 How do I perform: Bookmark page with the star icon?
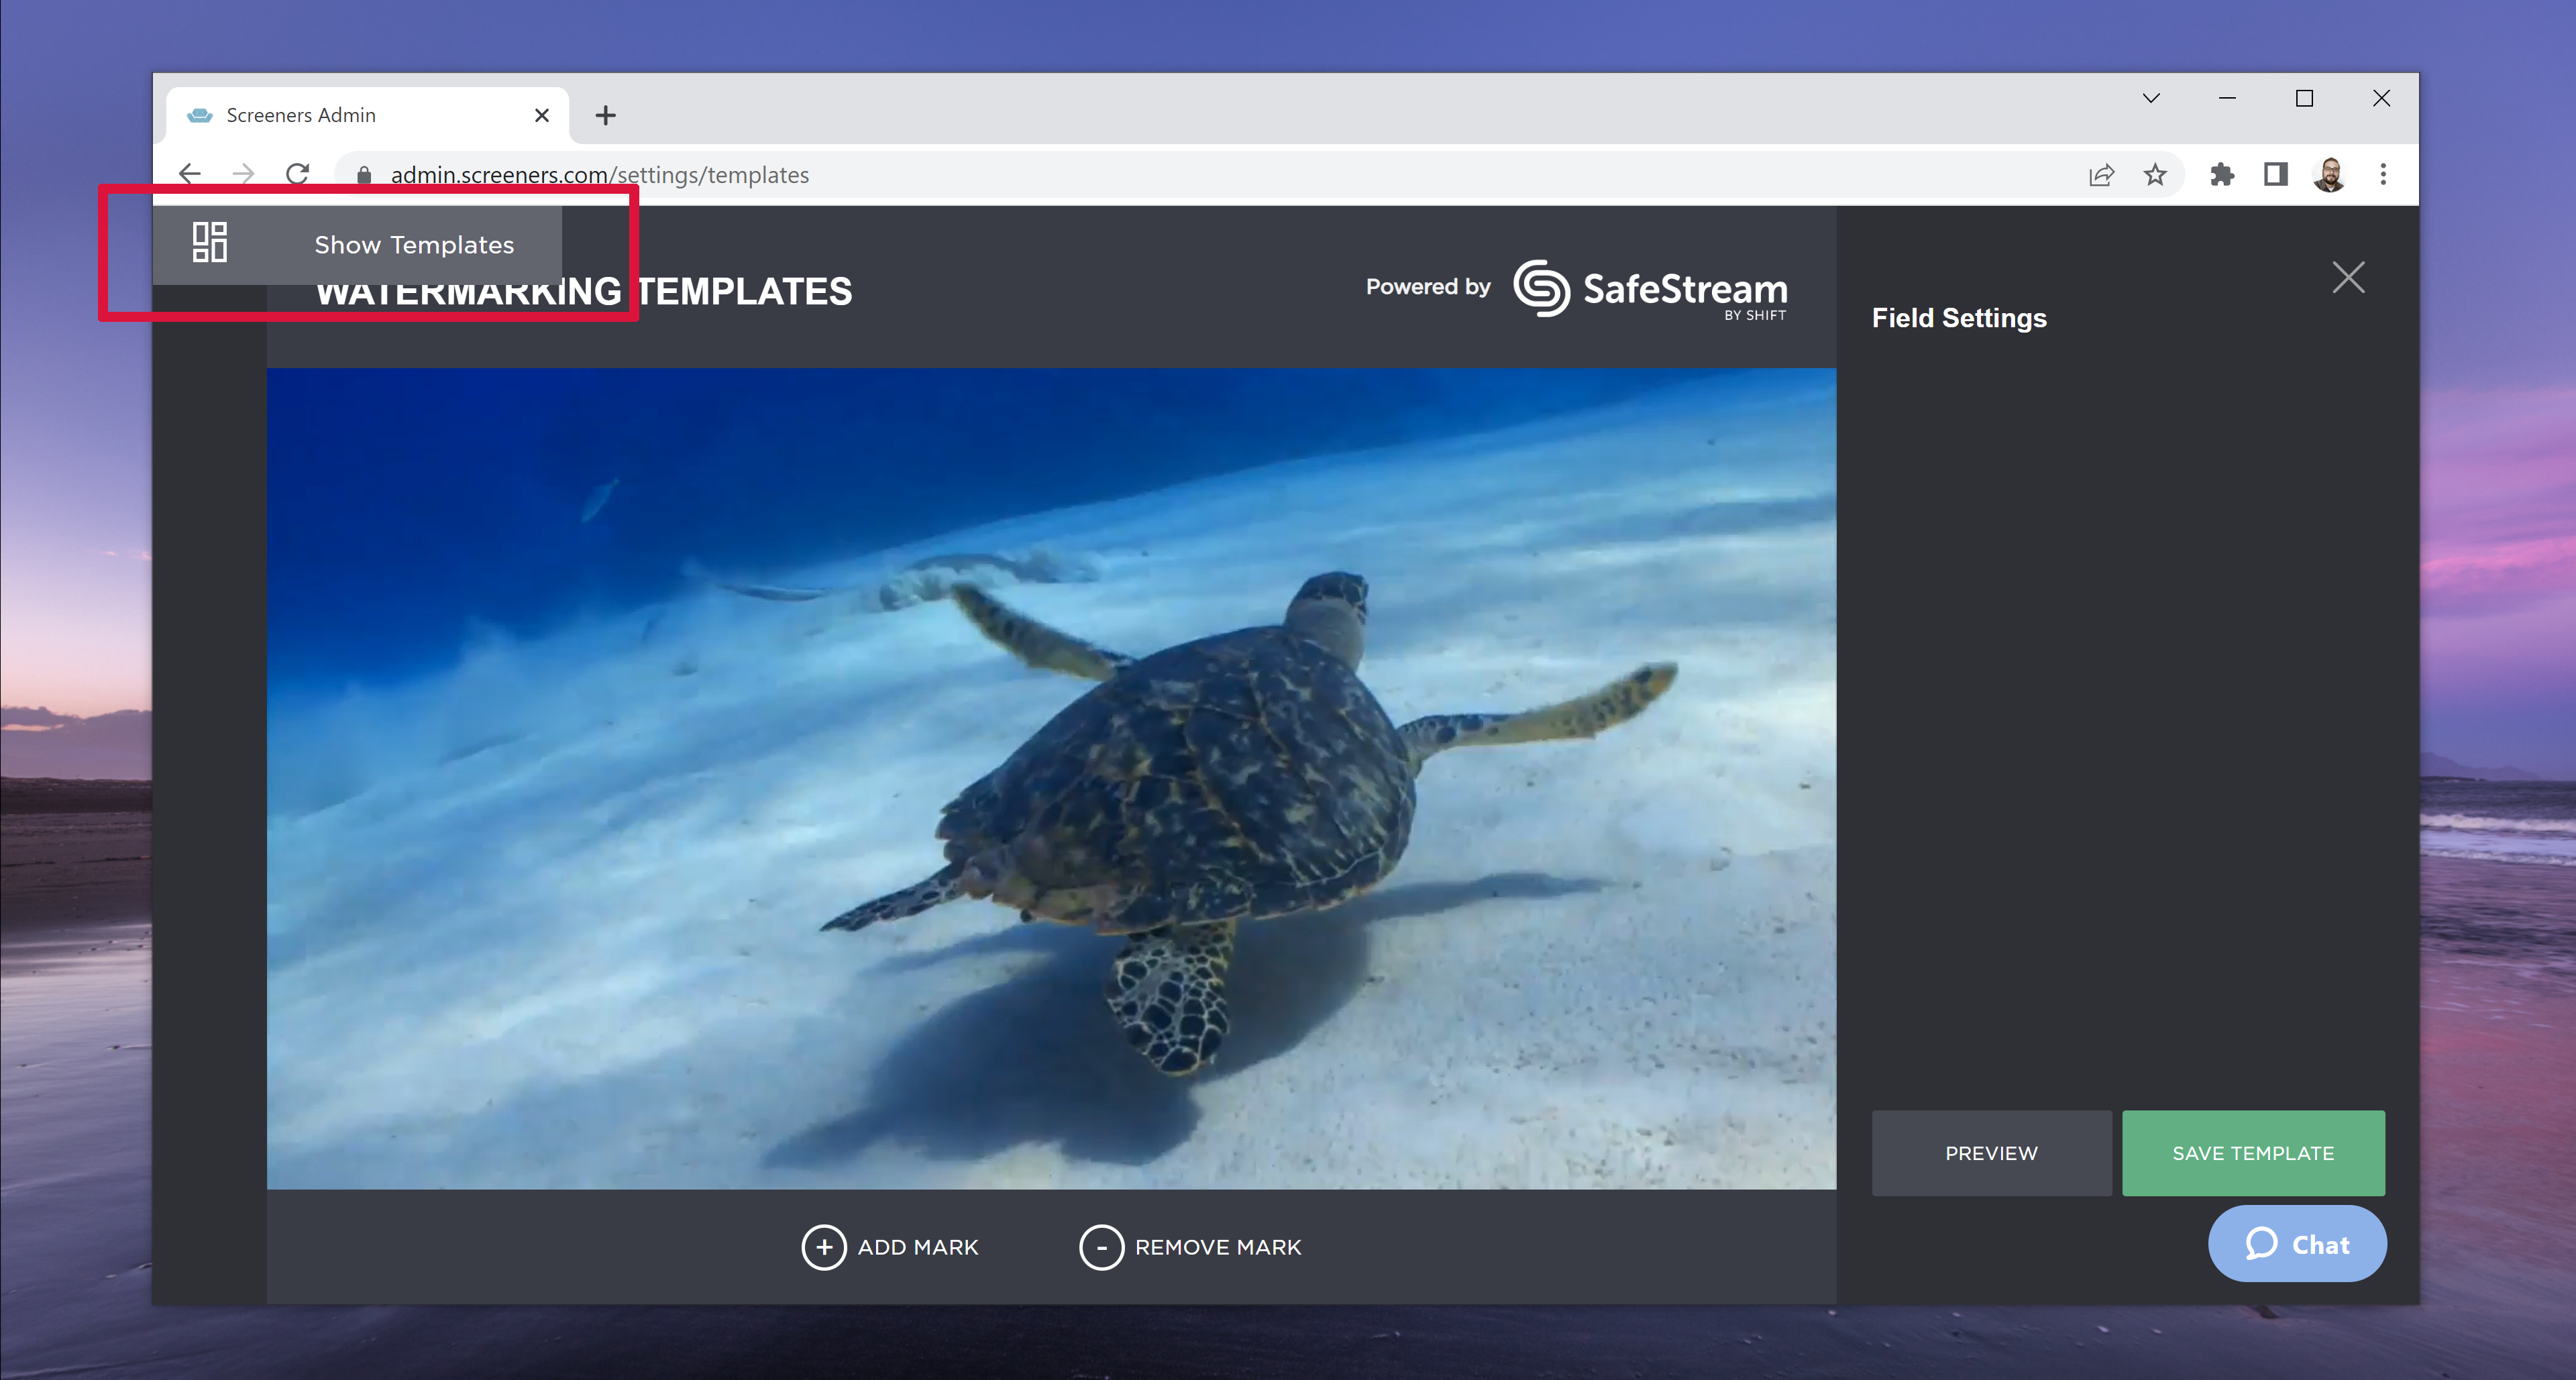click(x=2155, y=175)
